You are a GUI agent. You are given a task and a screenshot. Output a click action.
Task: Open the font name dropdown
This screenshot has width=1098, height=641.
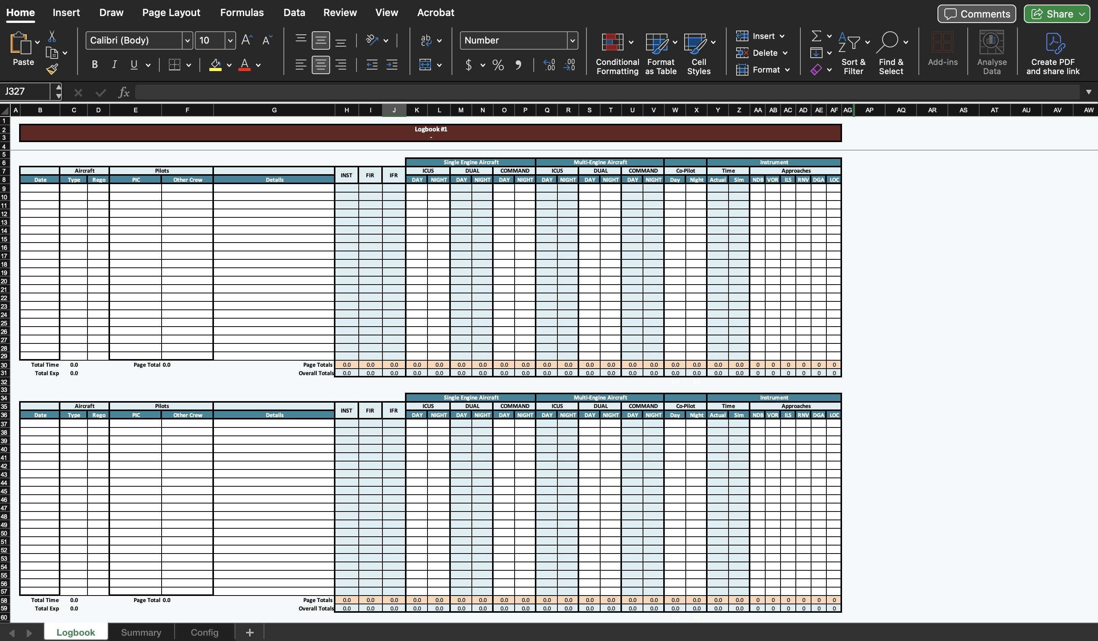coord(187,40)
